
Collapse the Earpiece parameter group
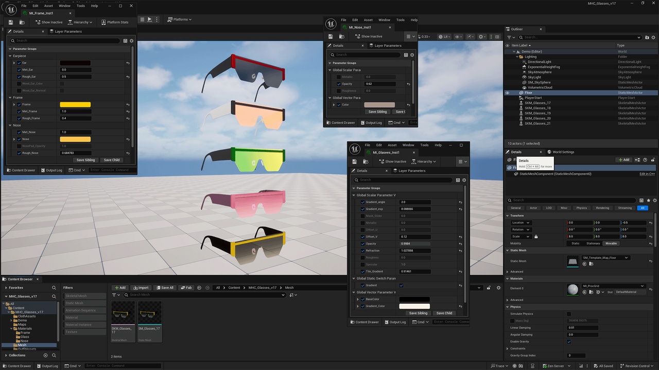[10, 55]
